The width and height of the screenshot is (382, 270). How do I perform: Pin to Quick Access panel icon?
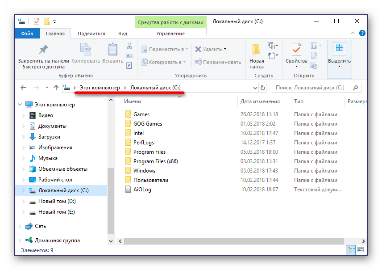(x=44, y=50)
